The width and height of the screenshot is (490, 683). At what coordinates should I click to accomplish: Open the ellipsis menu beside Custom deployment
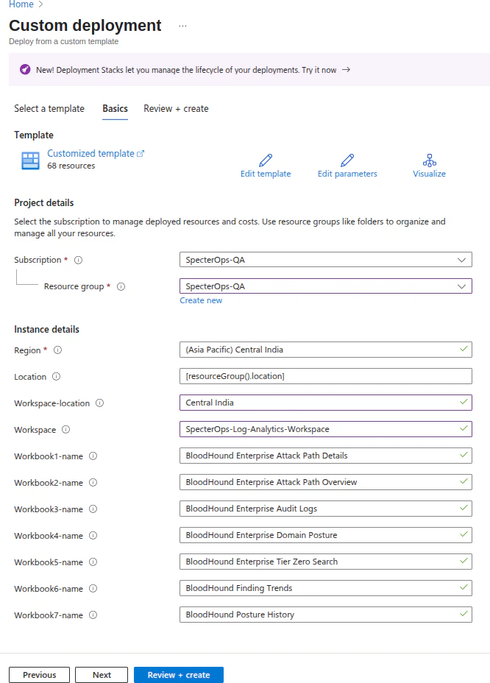tap(182, 26)
